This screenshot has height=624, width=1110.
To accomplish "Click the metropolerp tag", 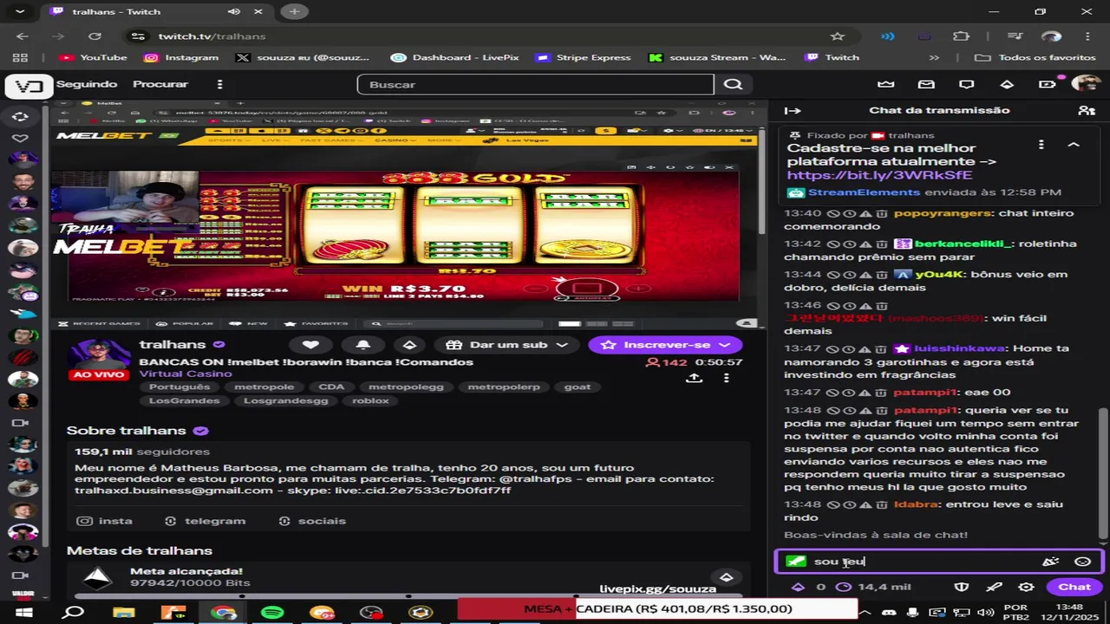I will 503,387.
